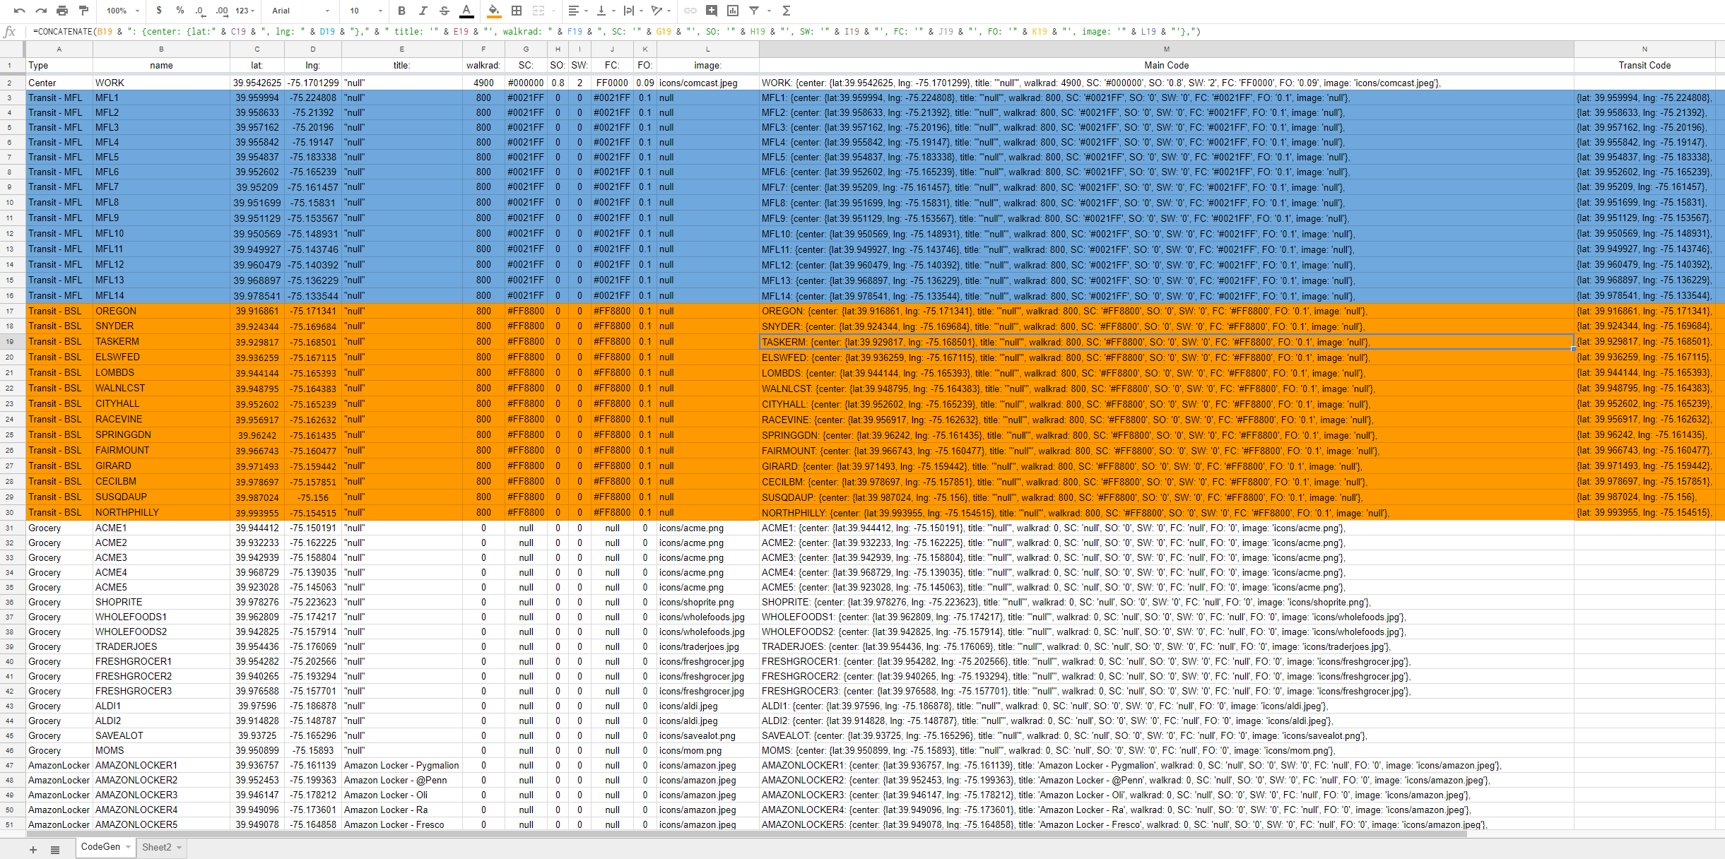The width and height of the screenshot is (1725, 859).
Task: Click the 'Transit Code' header cell
Action: coord(1644,65)
